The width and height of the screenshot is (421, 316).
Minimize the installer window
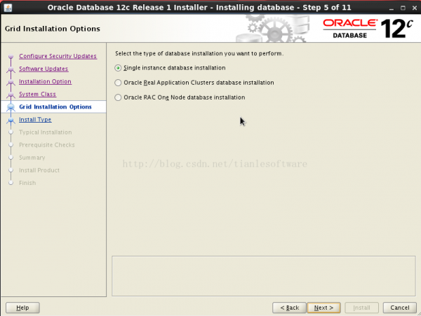[392, 8]
